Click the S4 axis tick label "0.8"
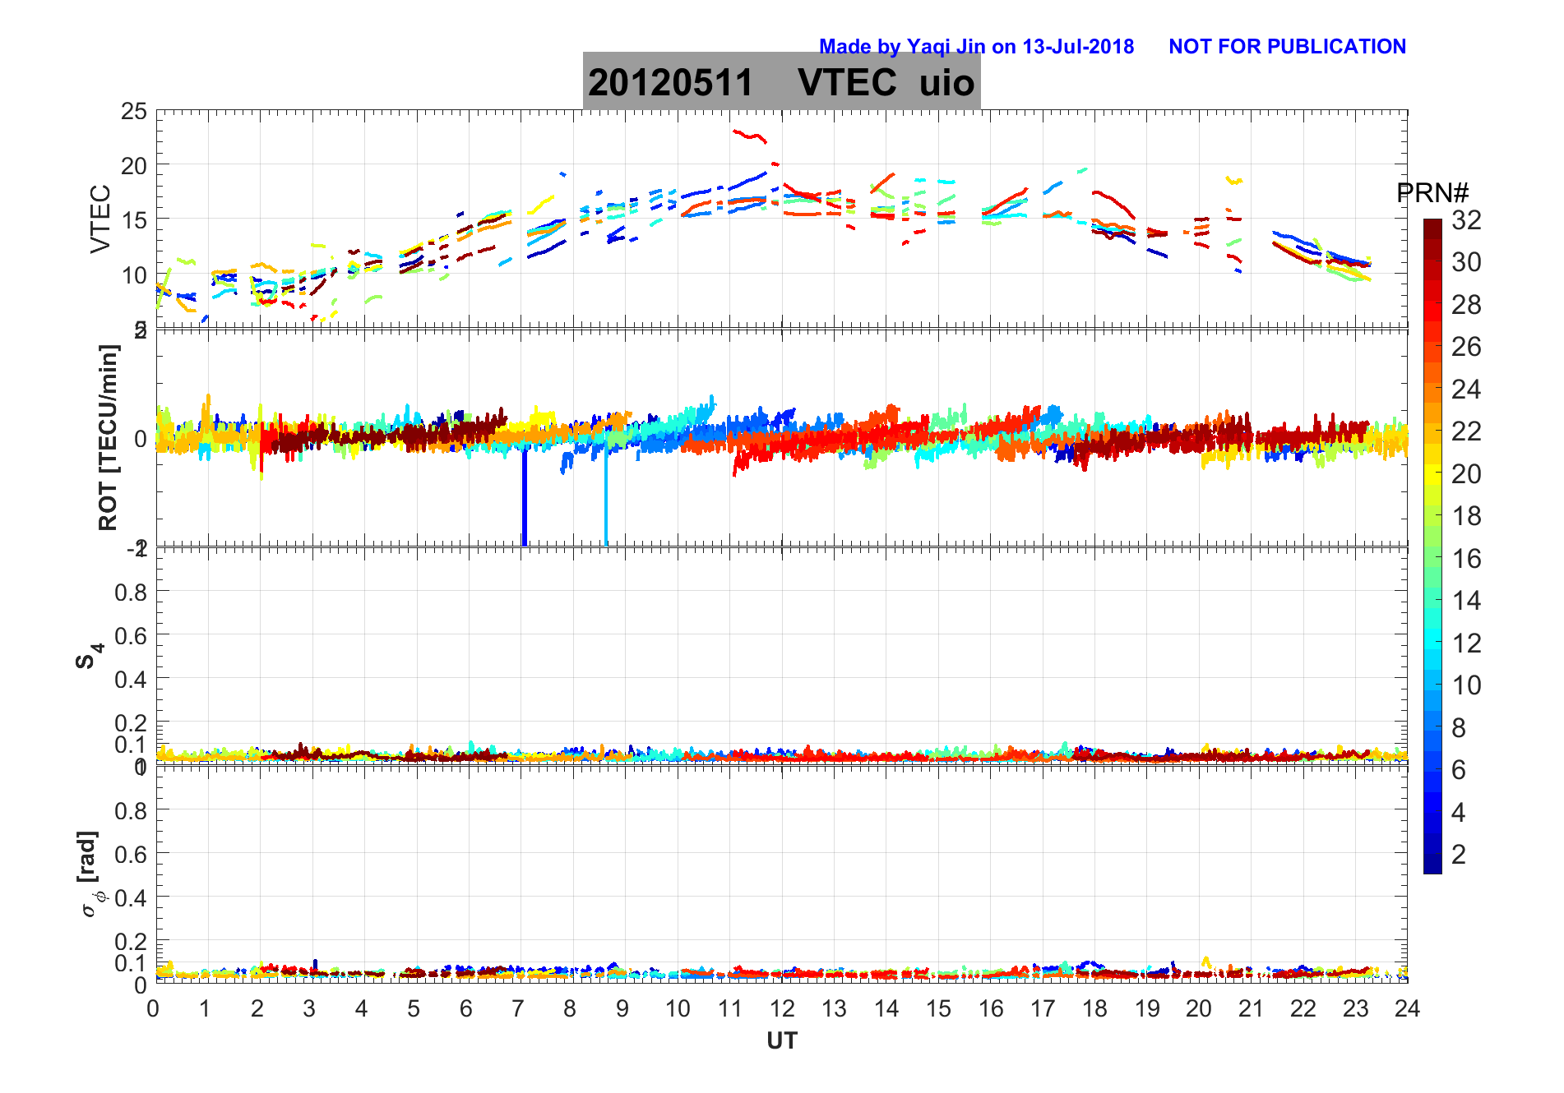This screenshot has width=1564, height=1093. (131, 592)
